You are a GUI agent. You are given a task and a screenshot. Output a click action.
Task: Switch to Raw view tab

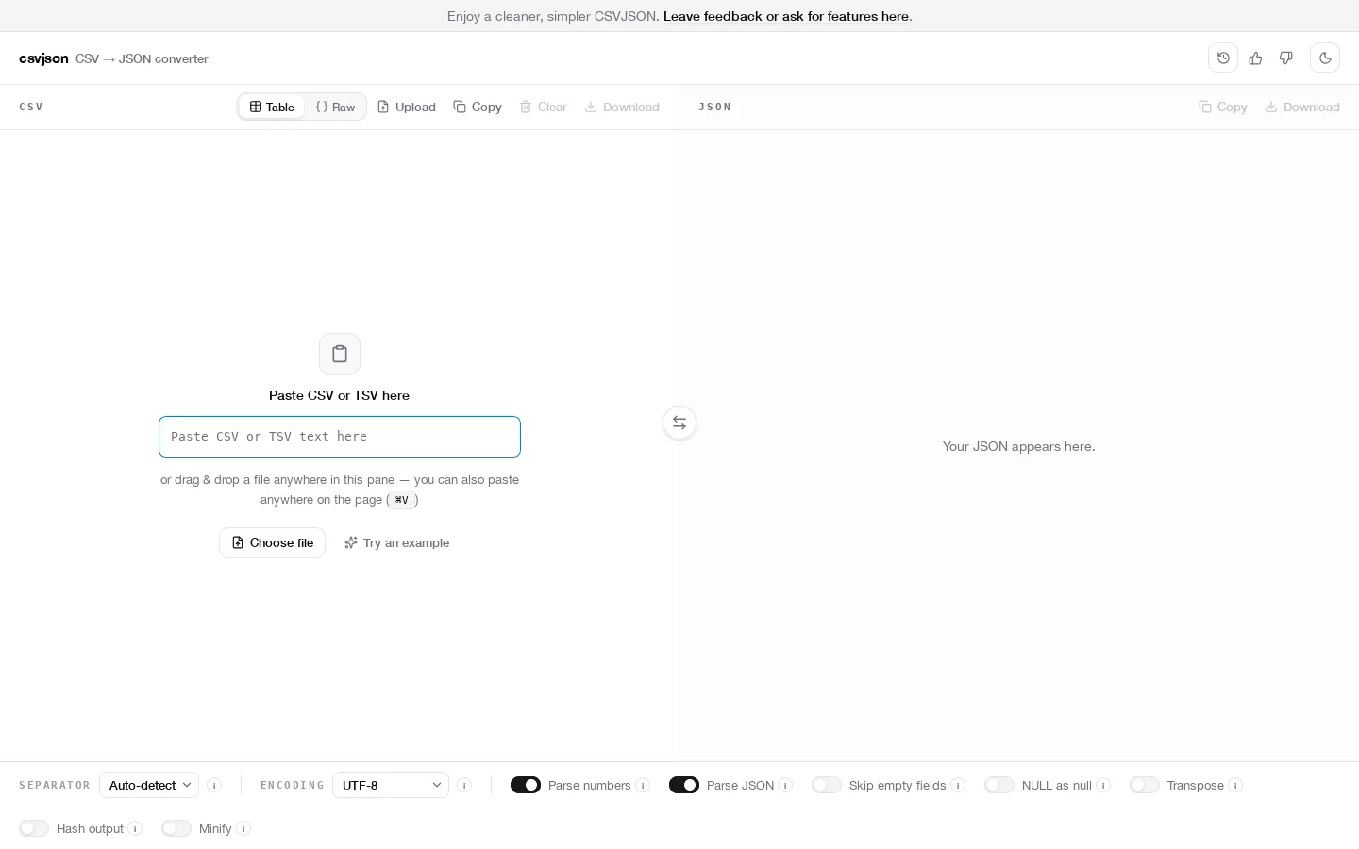(335, 107)
